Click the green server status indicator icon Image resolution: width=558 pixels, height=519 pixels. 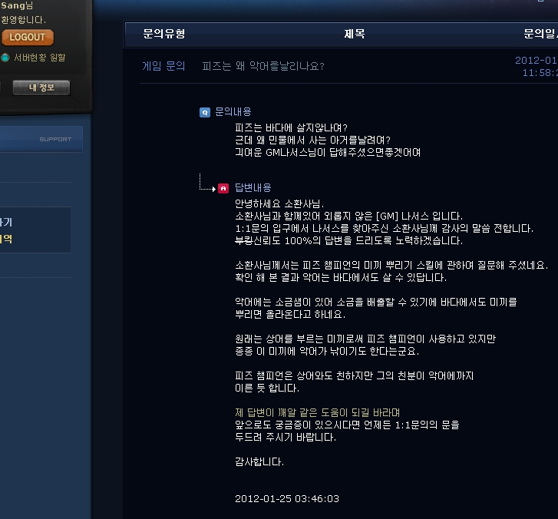click(5, 58)
